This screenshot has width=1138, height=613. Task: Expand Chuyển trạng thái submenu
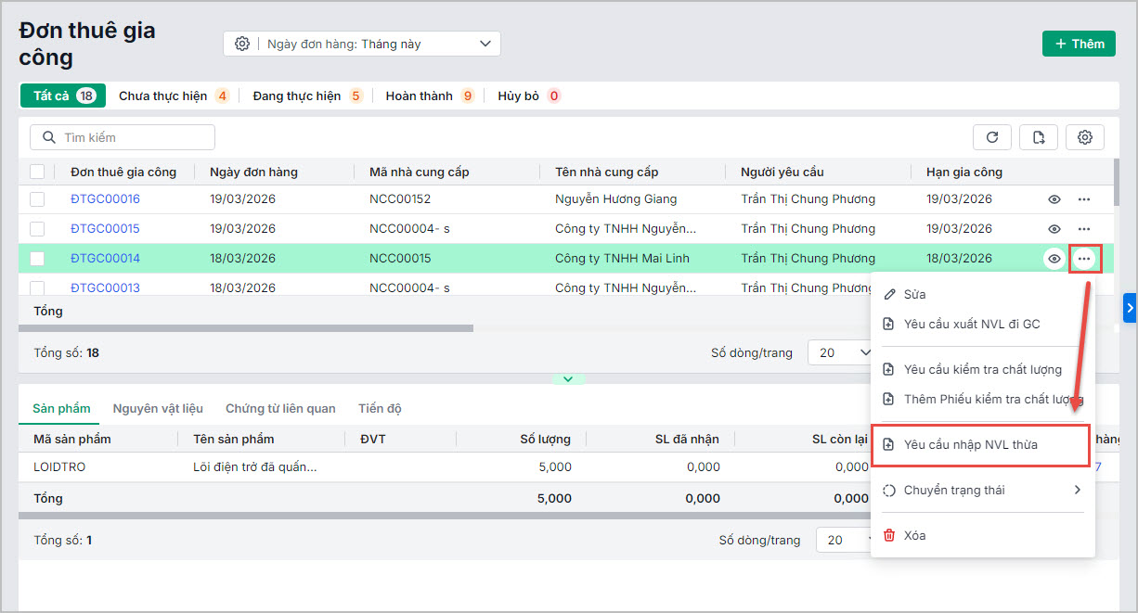982,490
